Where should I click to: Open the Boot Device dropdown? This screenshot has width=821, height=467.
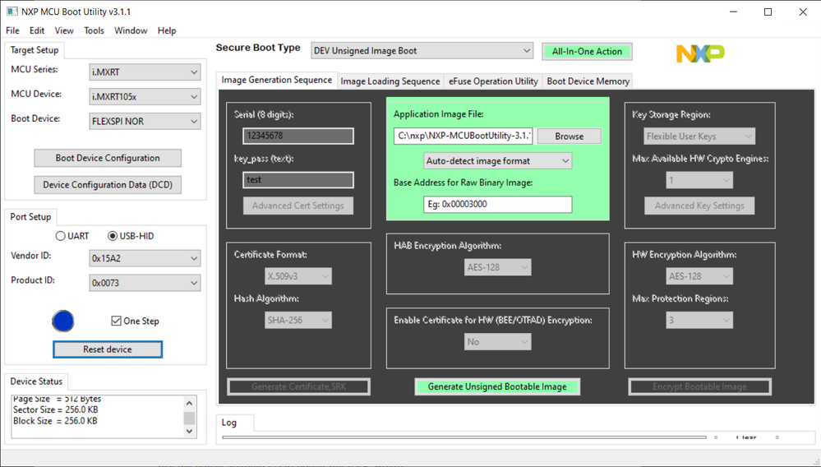tap(145, 122)
